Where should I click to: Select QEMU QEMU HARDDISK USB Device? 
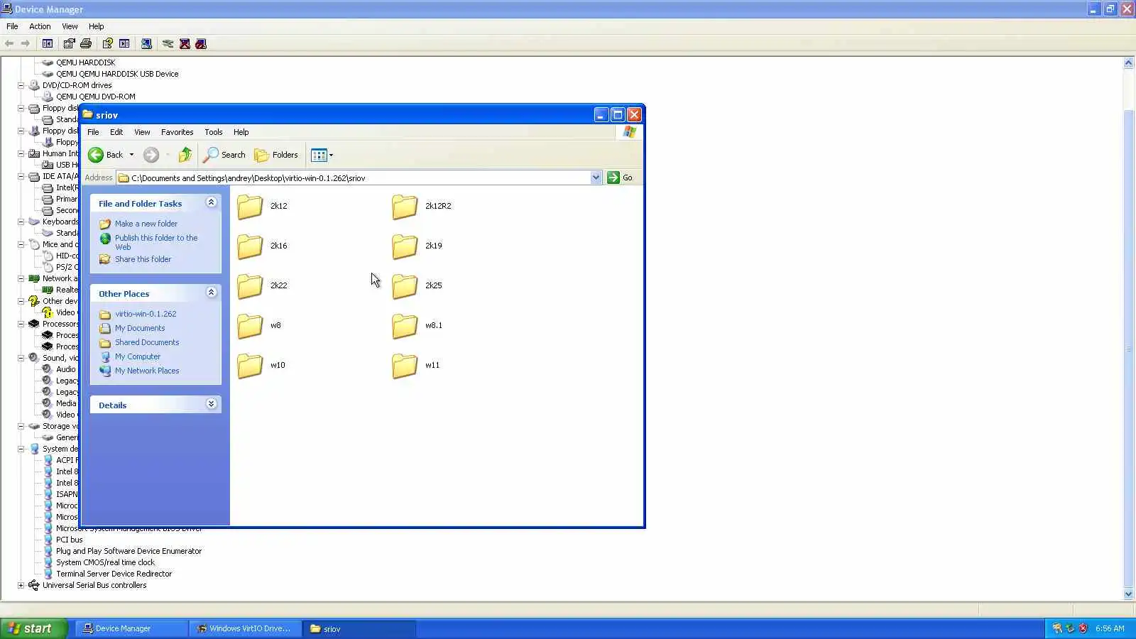[x=117, y=74]
